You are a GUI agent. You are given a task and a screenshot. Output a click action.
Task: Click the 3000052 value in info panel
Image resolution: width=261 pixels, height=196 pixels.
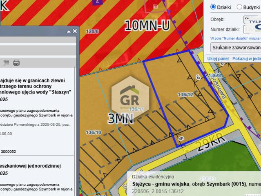click(8, 151)
